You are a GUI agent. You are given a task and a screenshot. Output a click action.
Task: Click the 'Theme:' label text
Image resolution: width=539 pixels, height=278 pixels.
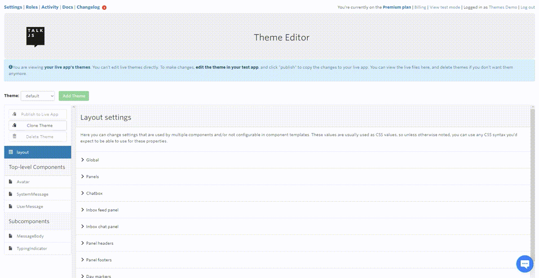pos(12,96)
